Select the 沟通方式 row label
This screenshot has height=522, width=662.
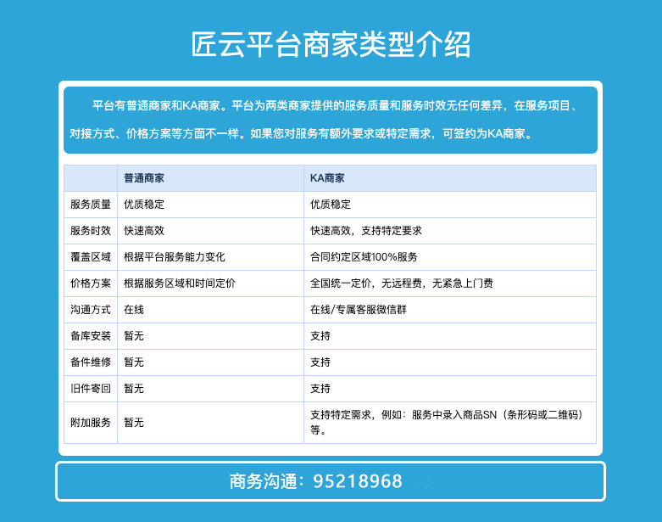pos(91,310)
